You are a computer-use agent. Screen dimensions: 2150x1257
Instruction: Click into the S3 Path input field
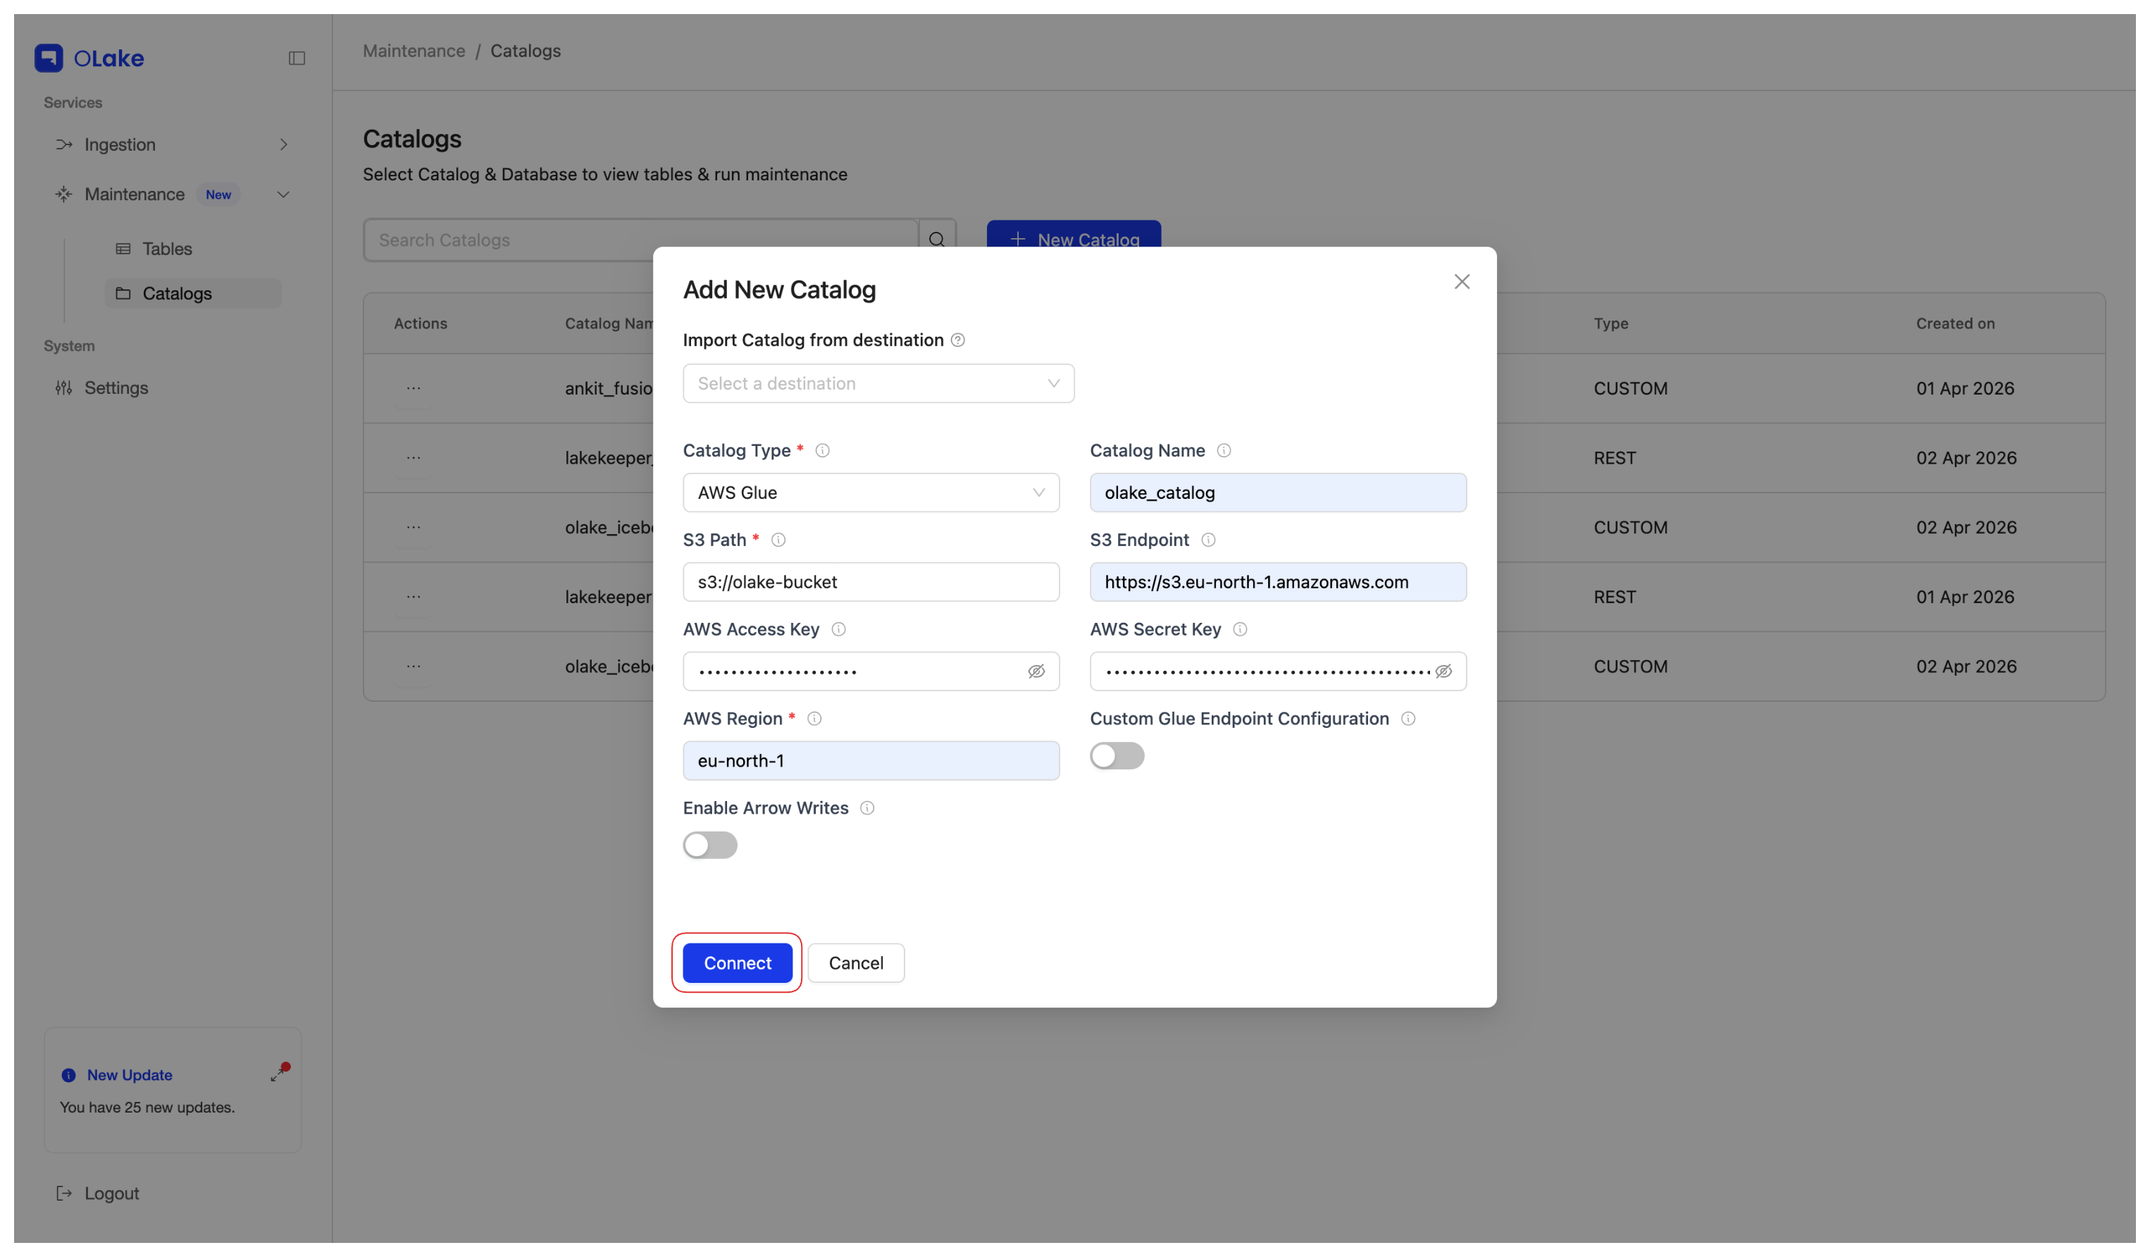tap(870, 582)
